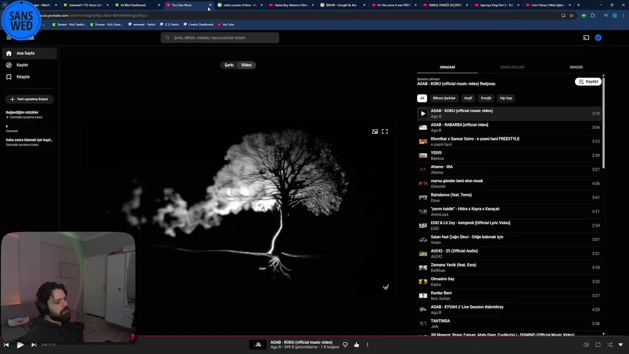The width and height of the screenshot is (629, 354).
Task: Select Khontkar x Sansar Salvo FREESTYLE track
Action: pyautogui.click(x=509, y=142)
